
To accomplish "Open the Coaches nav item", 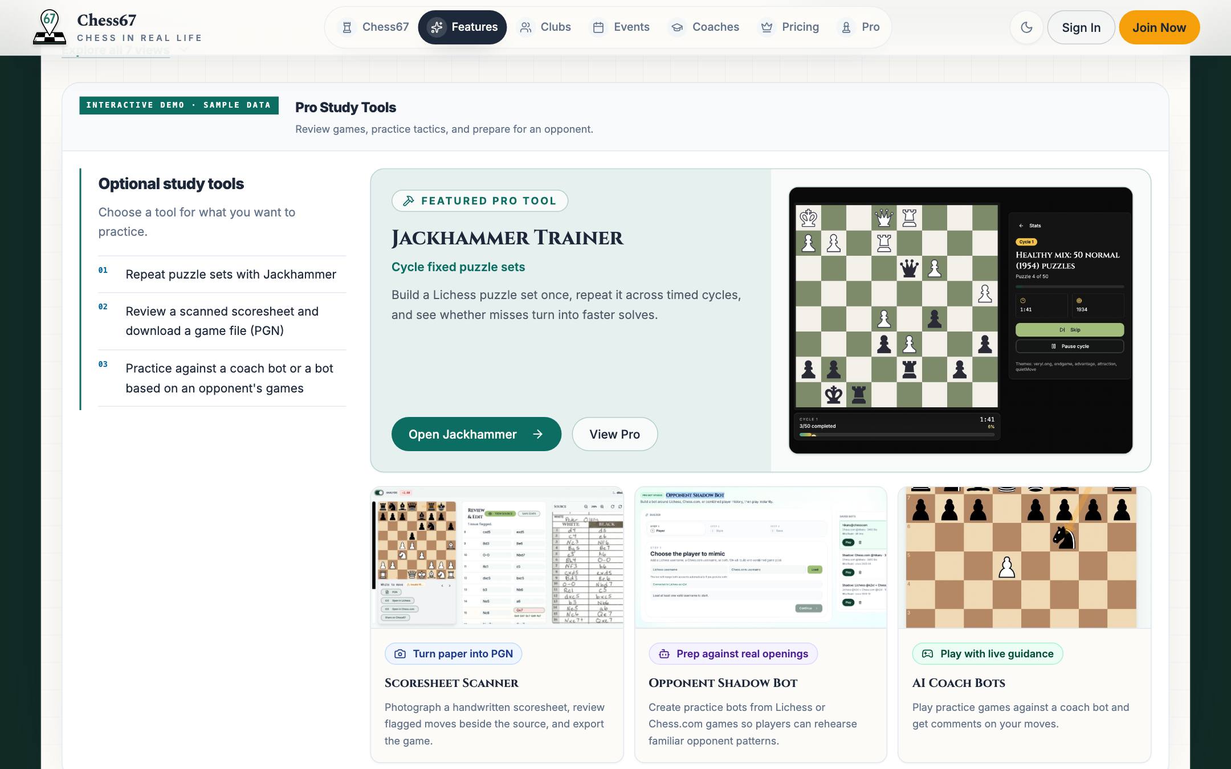I will click(704, 27).
